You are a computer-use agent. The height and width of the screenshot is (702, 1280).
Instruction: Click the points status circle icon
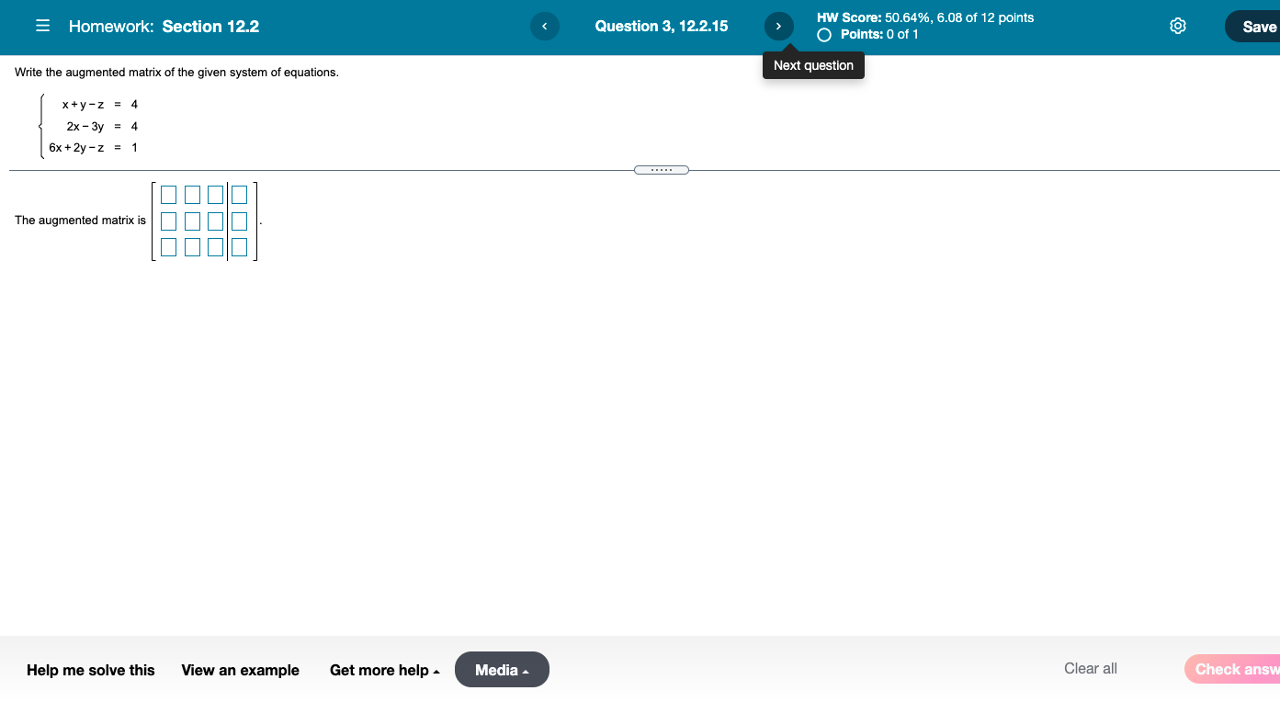(x=824, y=35)
